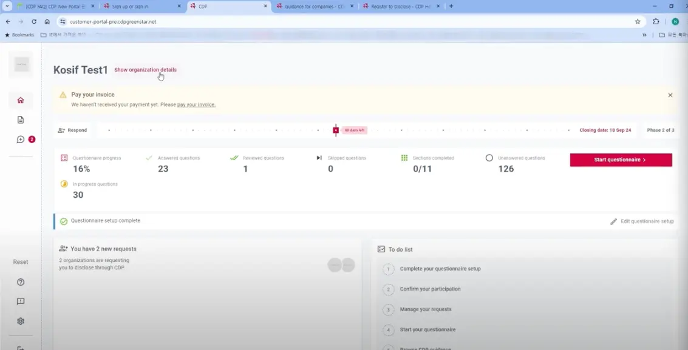Click the help question mark icon

point(21,282)
